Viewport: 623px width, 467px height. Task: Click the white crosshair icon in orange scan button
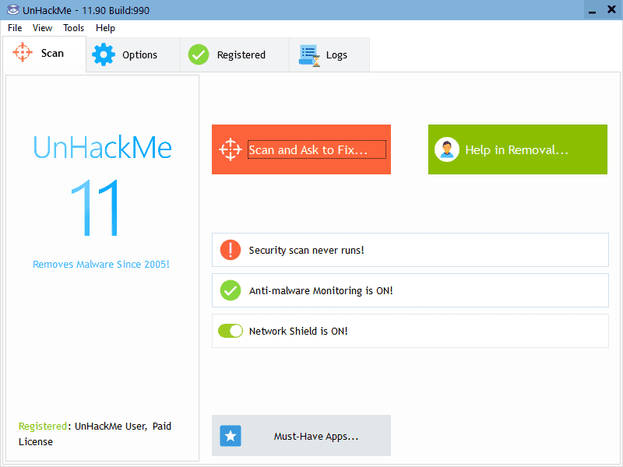click(231, 149)
